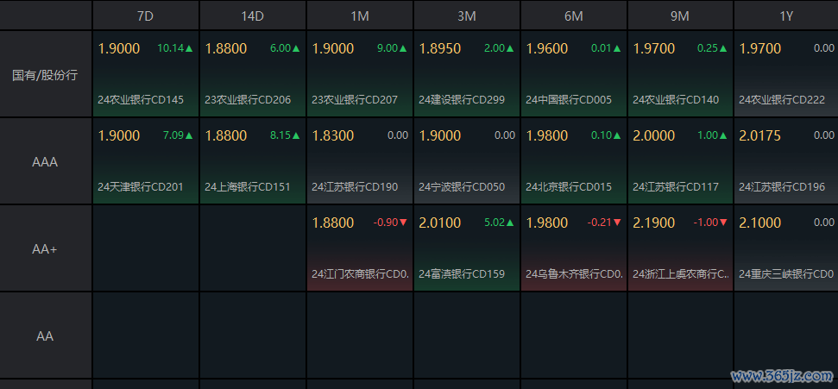This screenshot has height=389, width=838.
Task: Open the 24江苏银行CD117 card
Action: (680, 160)
